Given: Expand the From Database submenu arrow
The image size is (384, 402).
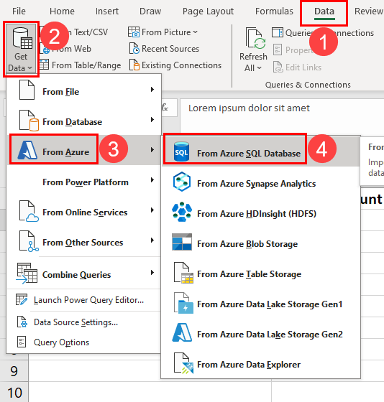Looking at the screenshot, I should [152, 119].
